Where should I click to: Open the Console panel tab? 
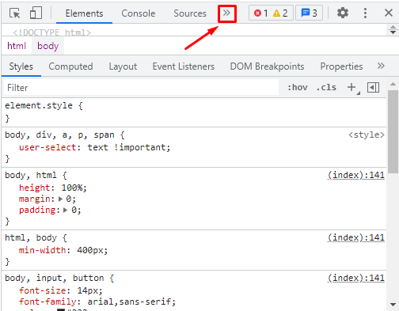pos(139,13)
